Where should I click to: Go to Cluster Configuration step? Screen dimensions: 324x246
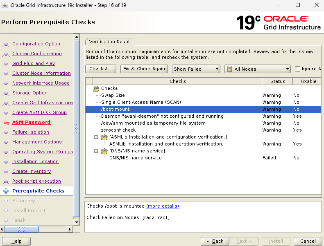[37, 54]
